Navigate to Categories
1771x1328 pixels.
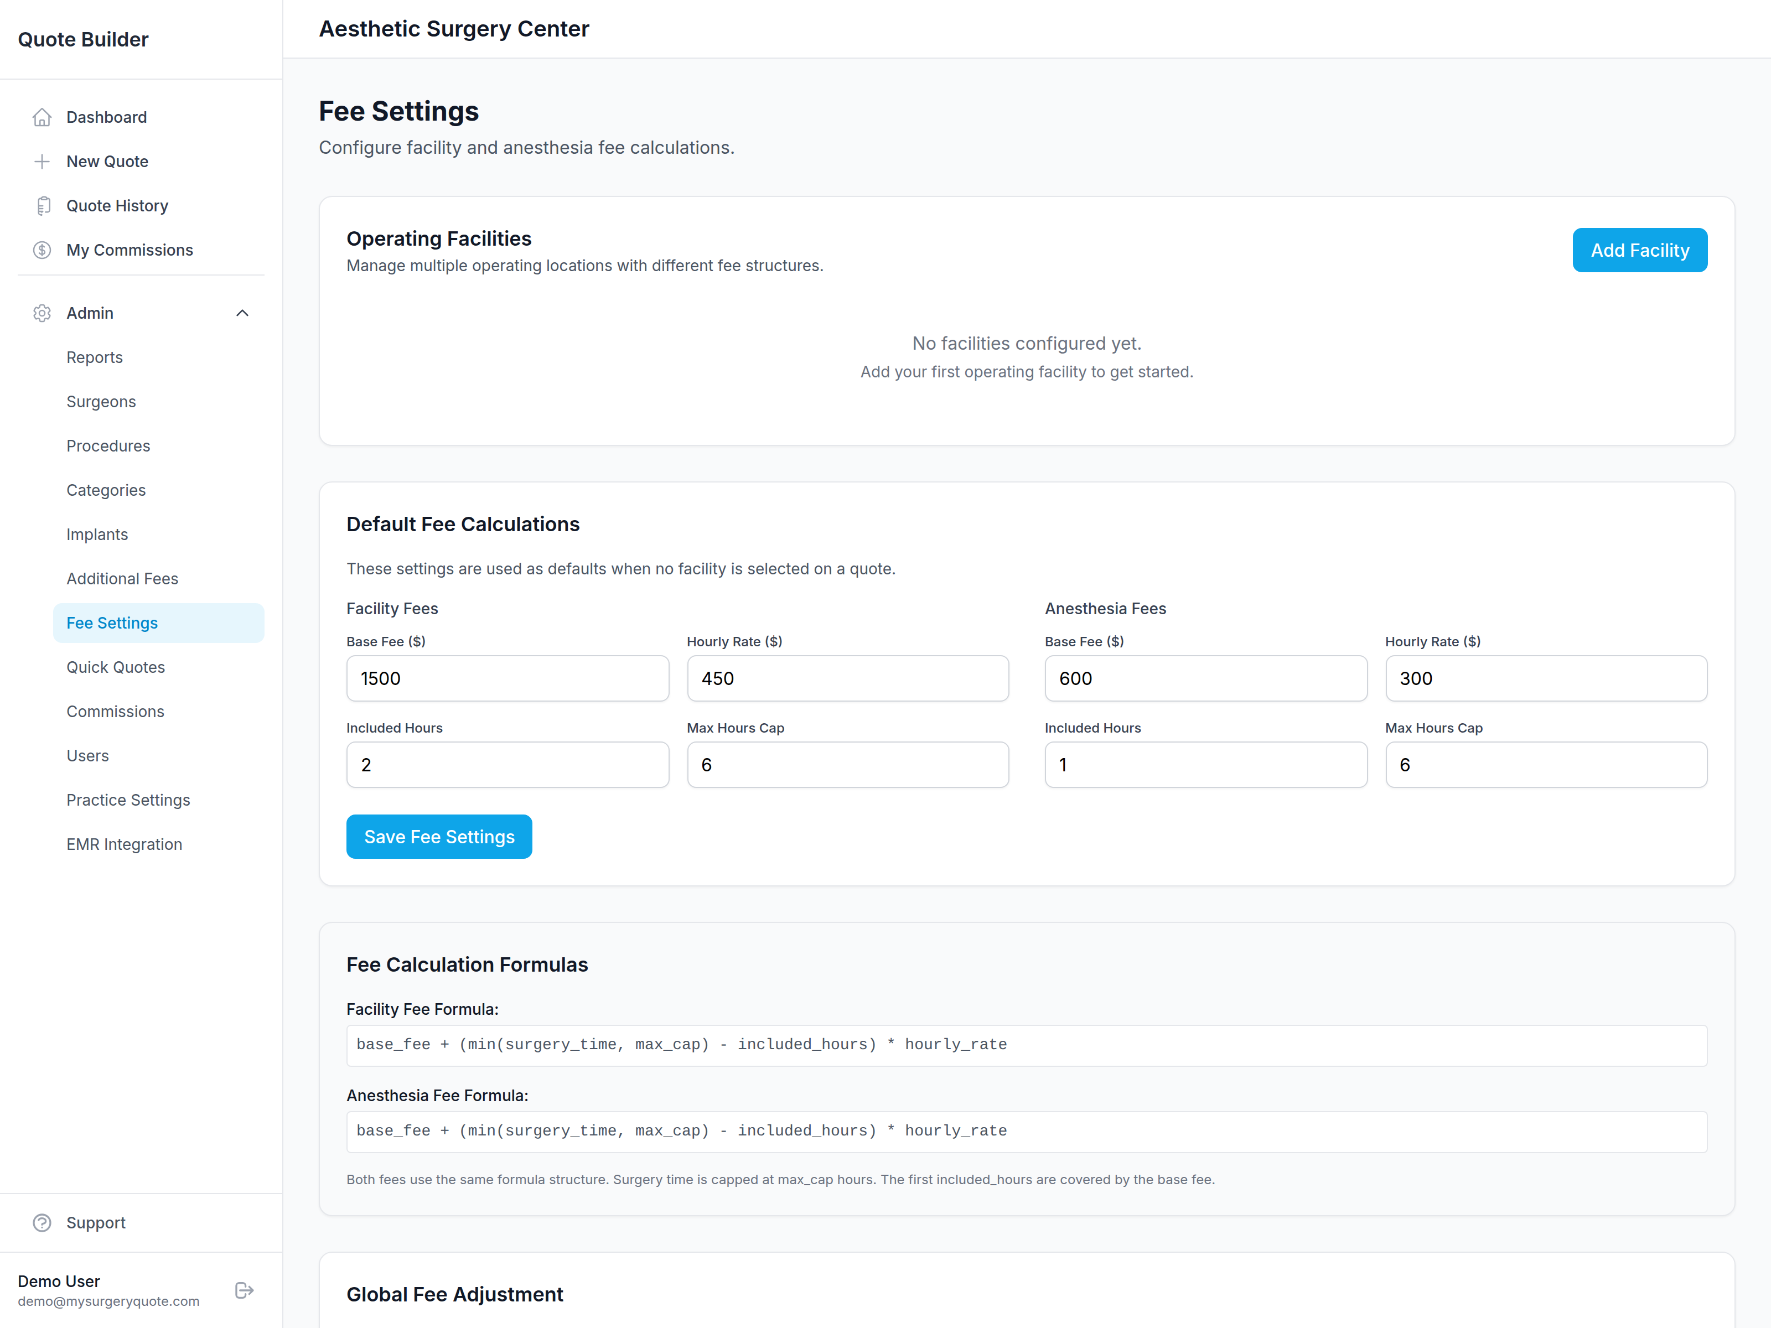158,490
